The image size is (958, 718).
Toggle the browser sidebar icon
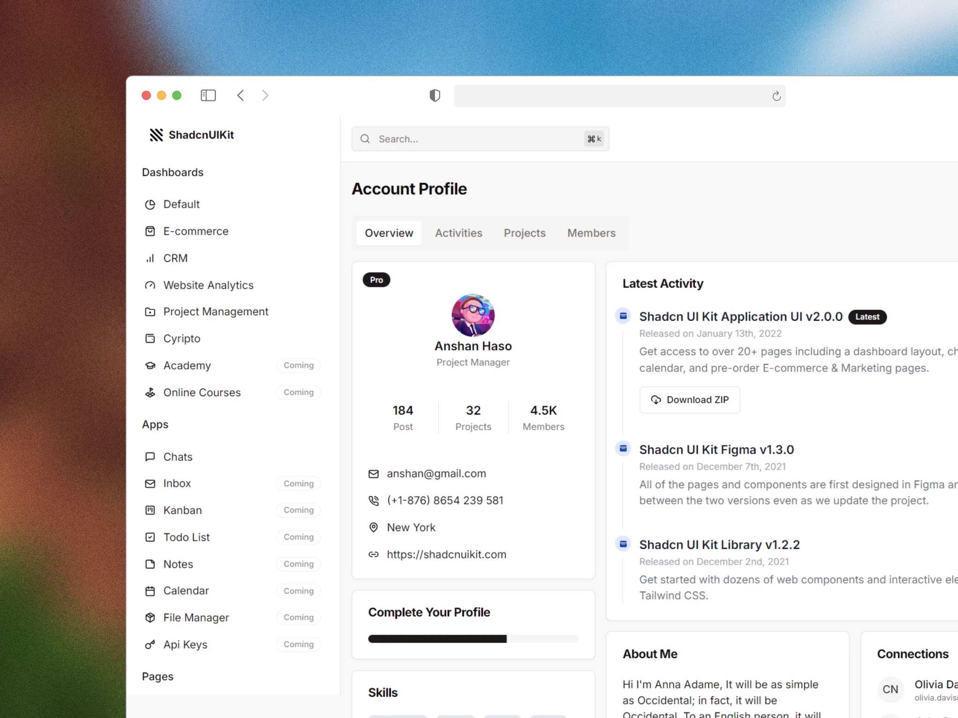click(208, 95)
